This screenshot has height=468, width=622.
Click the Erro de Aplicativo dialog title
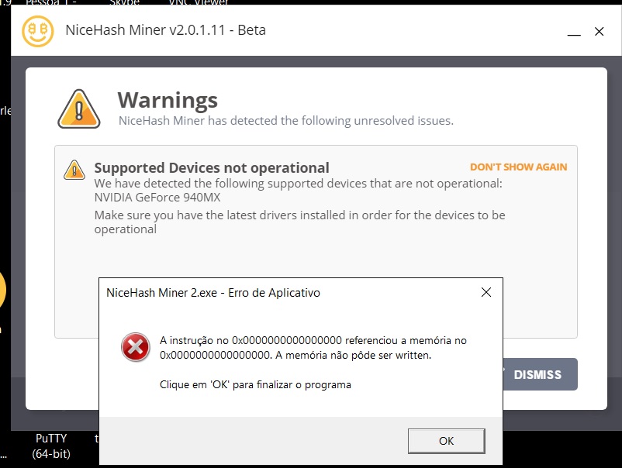click(214, 293)
